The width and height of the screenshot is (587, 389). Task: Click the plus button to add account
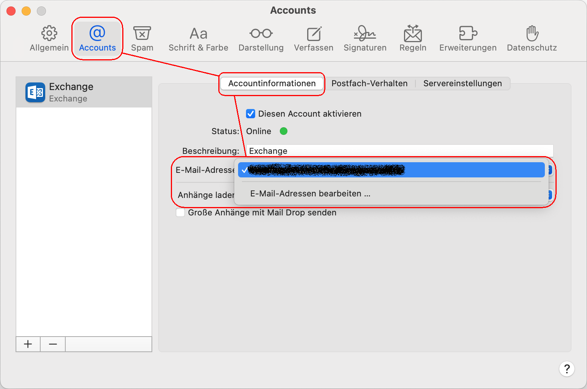coord(28,344)
